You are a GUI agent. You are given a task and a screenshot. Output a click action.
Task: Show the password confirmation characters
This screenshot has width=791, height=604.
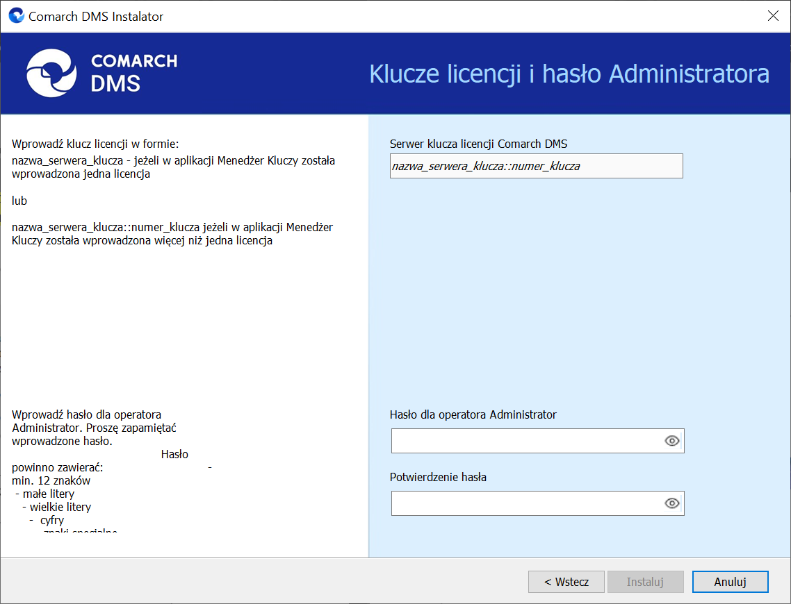click(671, 503)
